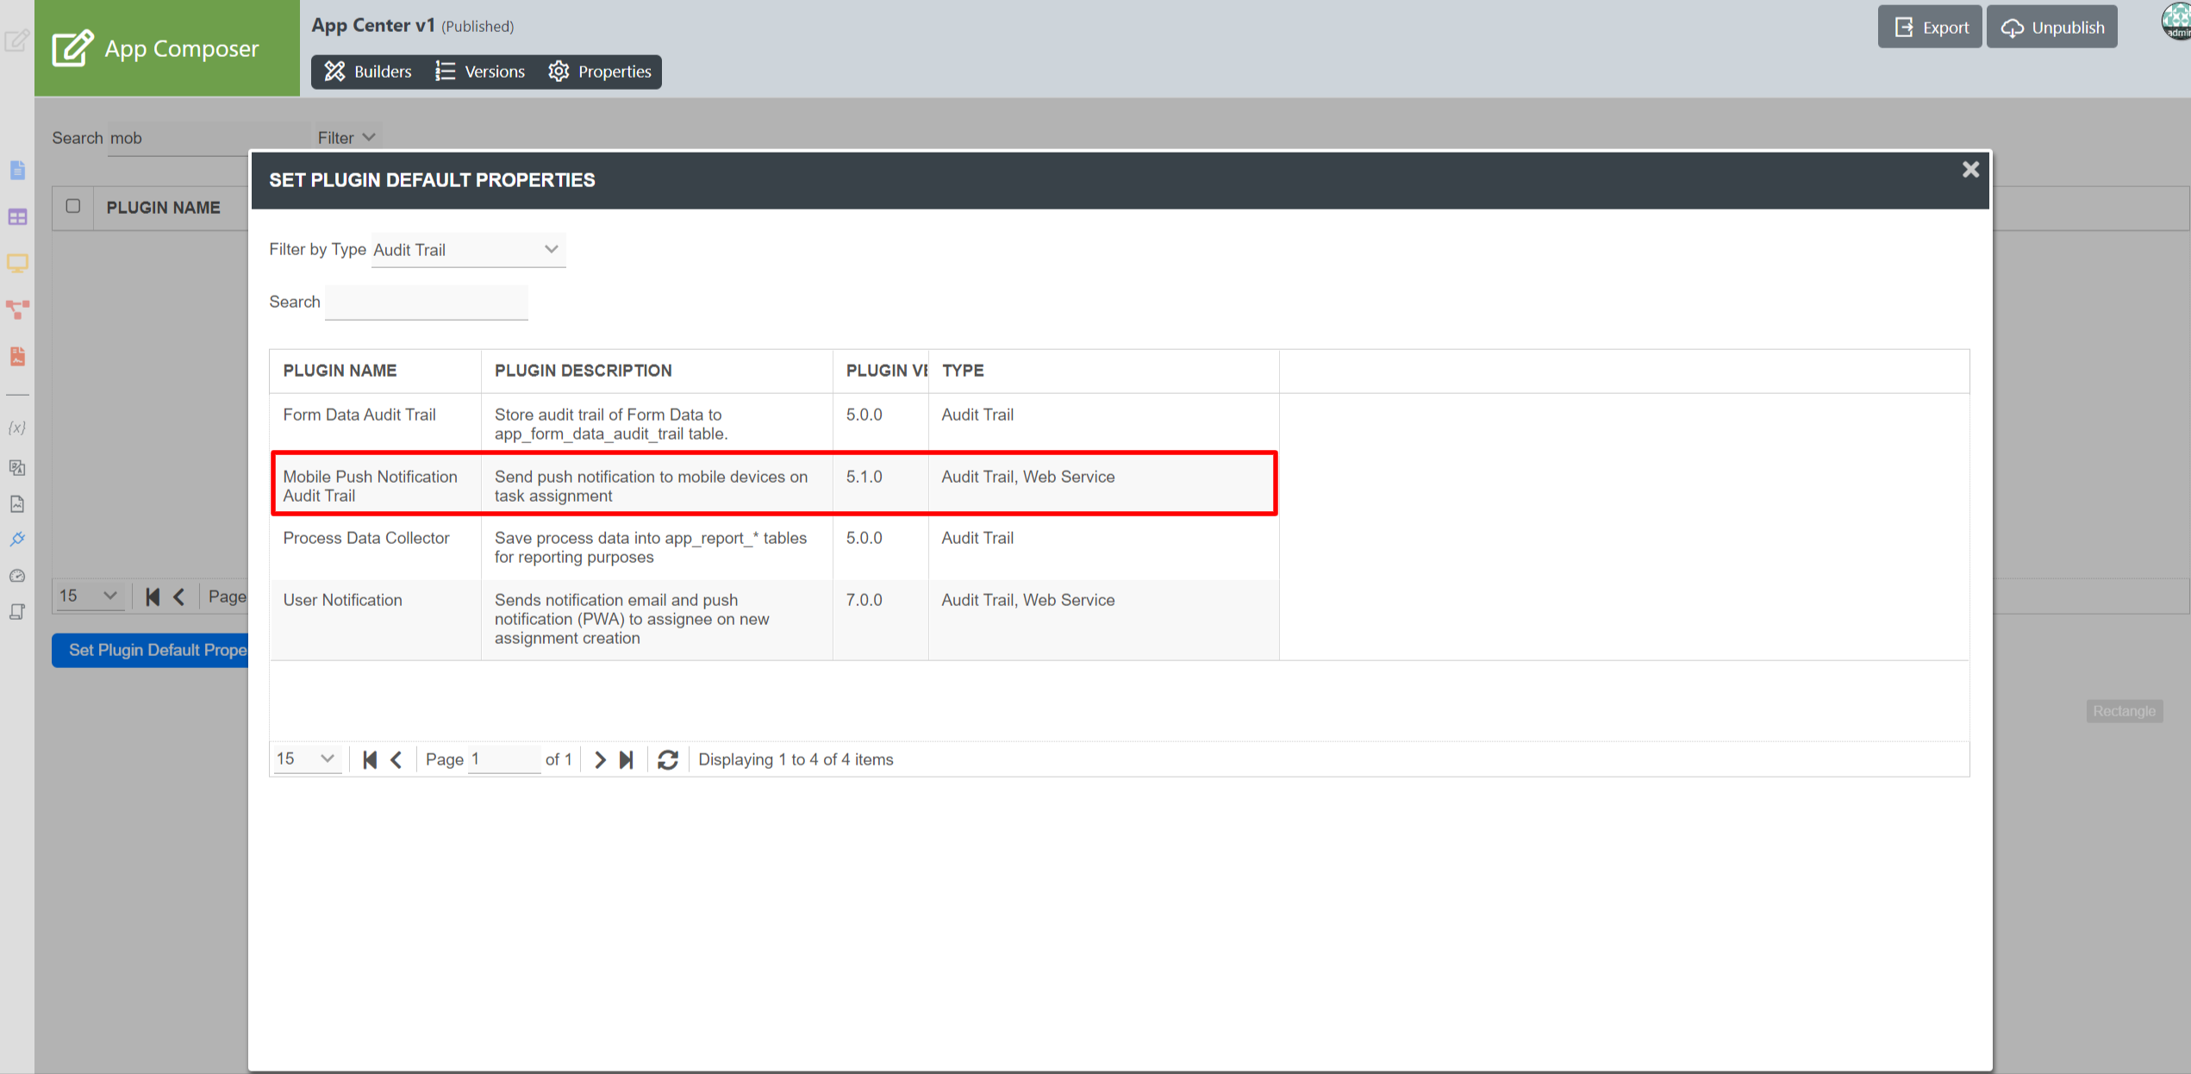Viewport: 2191px width, 1074px height.
Task: Click the environment variables {x} icon
Action: 17,428
